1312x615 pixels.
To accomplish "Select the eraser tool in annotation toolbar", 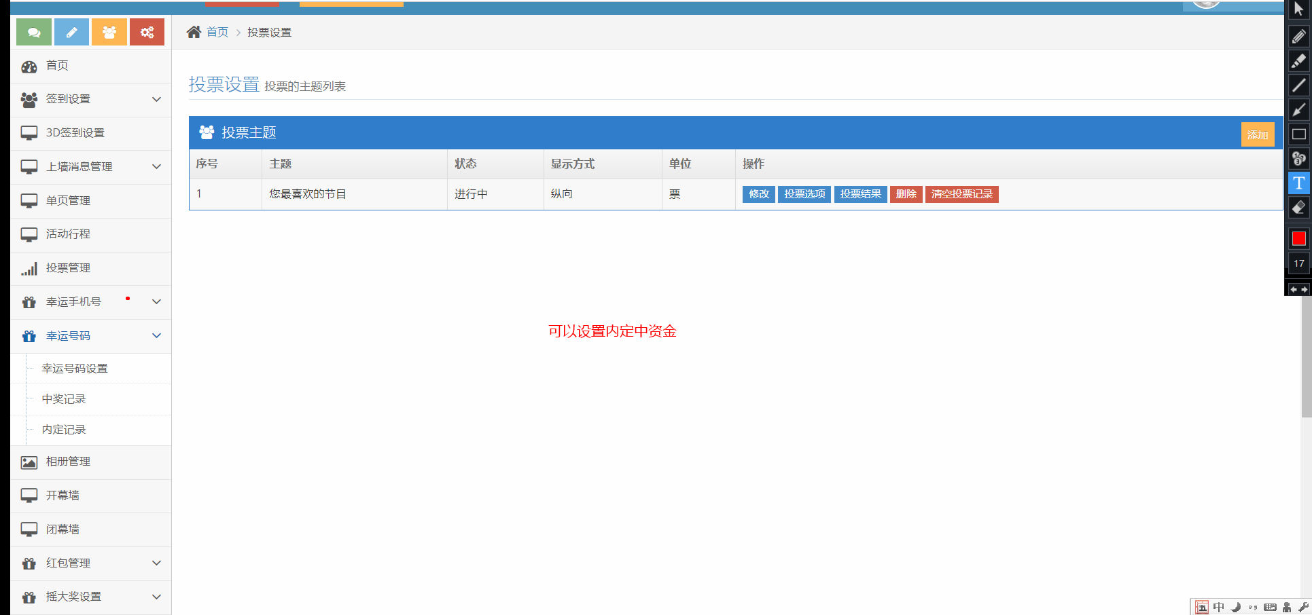I will 1298,208.
